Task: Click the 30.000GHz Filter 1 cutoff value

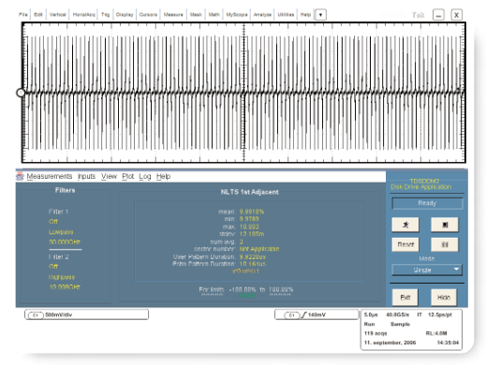Action: click(x=65, y=241)
